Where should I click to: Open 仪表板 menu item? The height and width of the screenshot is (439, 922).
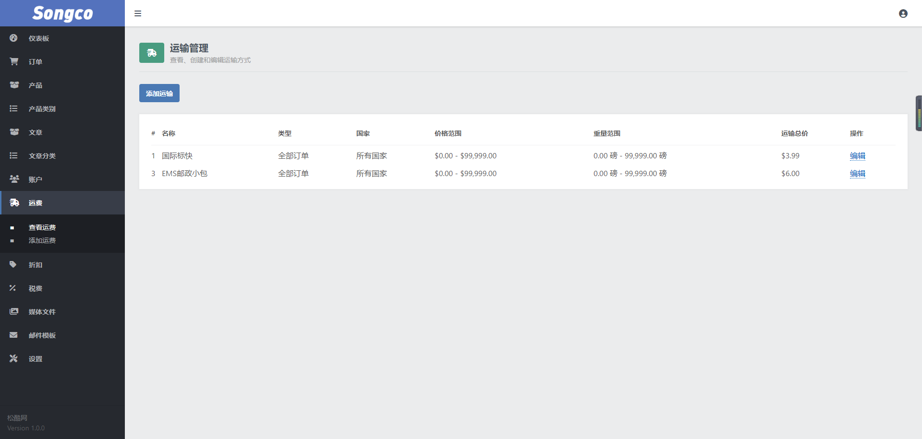(62, 38)
